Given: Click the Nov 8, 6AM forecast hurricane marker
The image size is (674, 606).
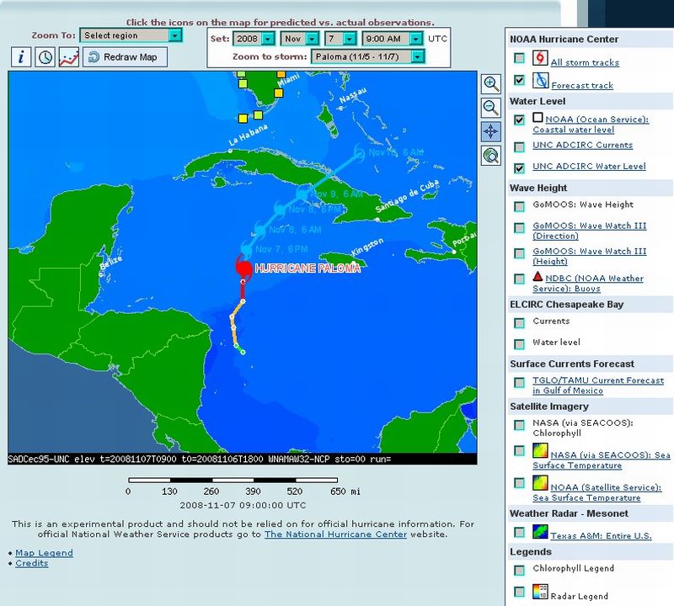Looking at the screenshot, I should 259,229.
